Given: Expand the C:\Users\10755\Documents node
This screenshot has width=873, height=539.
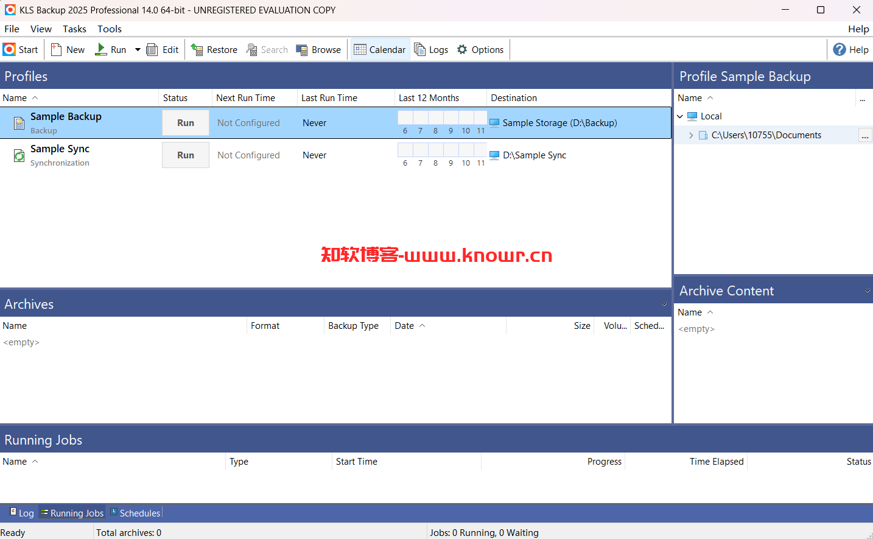Looking at the screenshot, I should point(691,135).
